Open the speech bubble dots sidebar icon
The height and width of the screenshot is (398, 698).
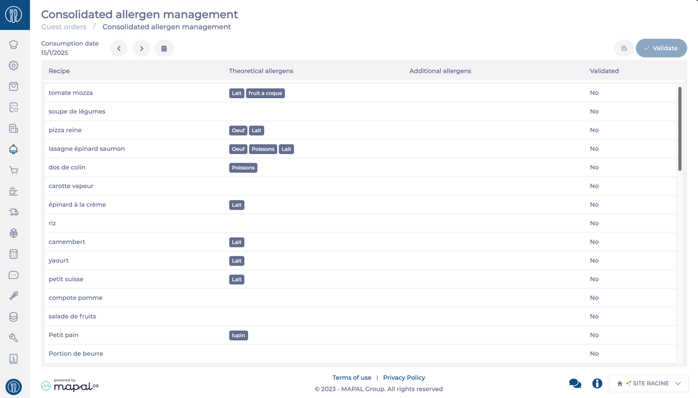click(14, 275)
